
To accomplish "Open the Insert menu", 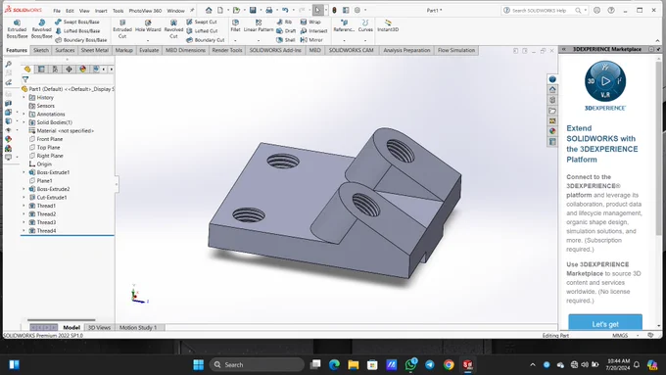I will tap(101, 11).
